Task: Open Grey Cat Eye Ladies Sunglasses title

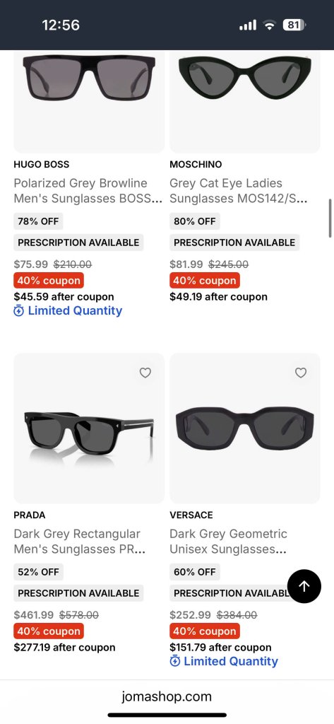Action: 239,191
